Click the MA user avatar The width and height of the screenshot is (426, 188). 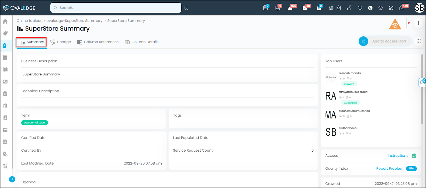pos(331,115)
